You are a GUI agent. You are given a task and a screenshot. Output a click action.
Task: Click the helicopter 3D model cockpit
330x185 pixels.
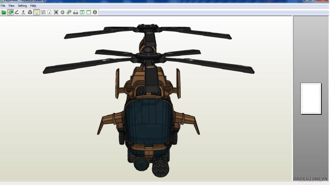point(148,122)
